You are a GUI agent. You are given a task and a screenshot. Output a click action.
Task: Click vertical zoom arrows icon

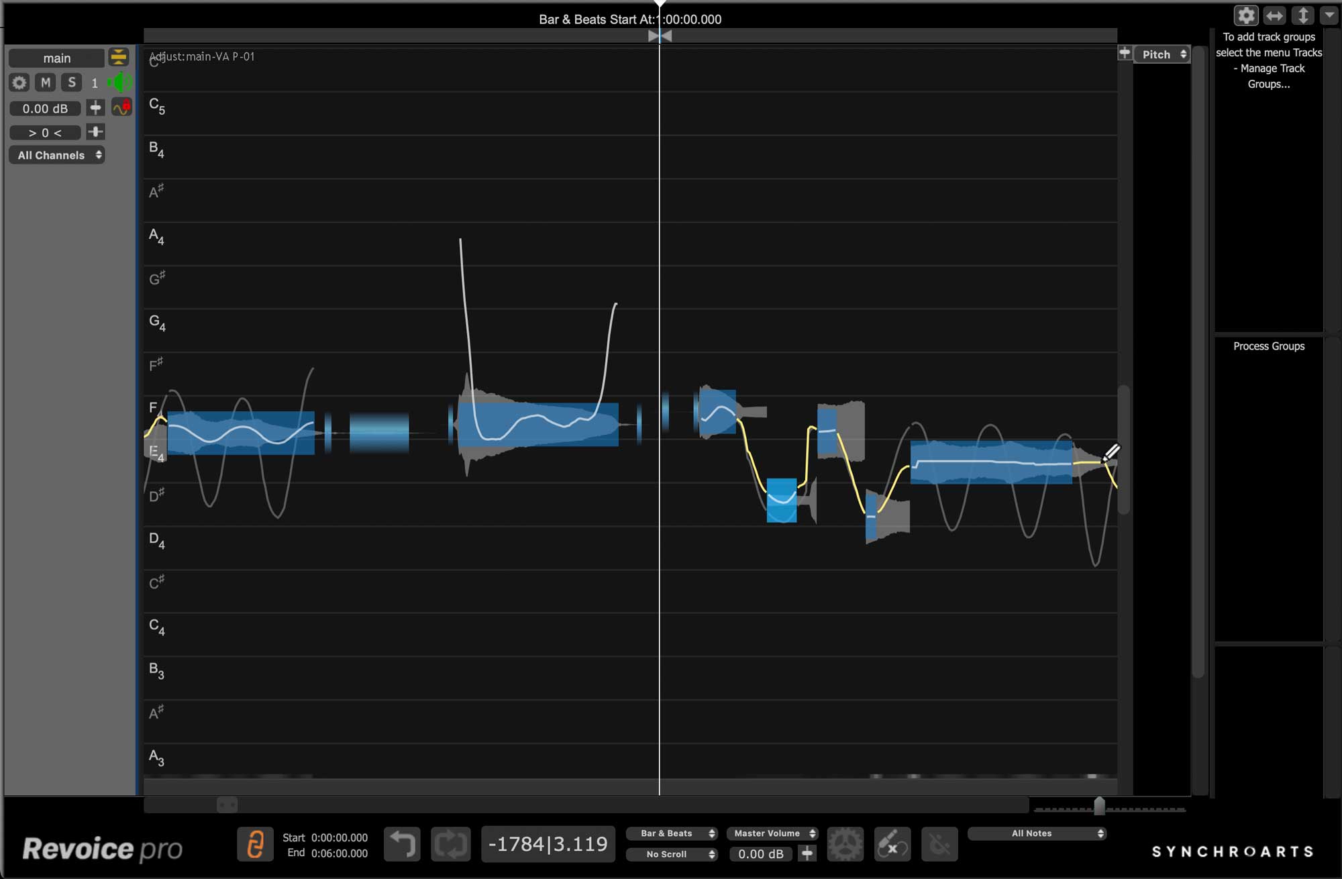(1302, 15)
